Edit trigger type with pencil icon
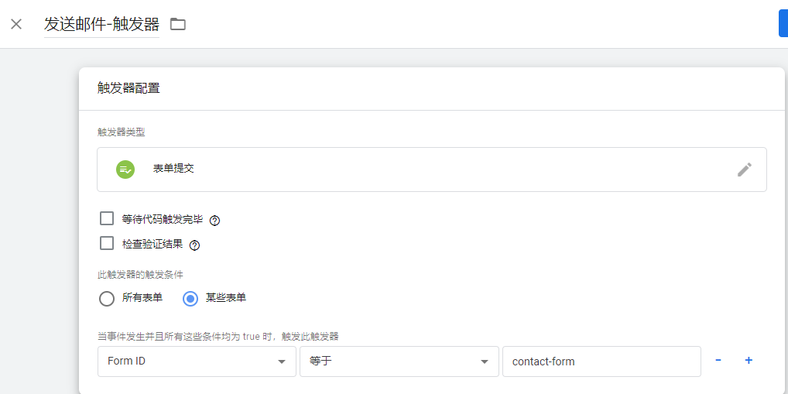 745,170
